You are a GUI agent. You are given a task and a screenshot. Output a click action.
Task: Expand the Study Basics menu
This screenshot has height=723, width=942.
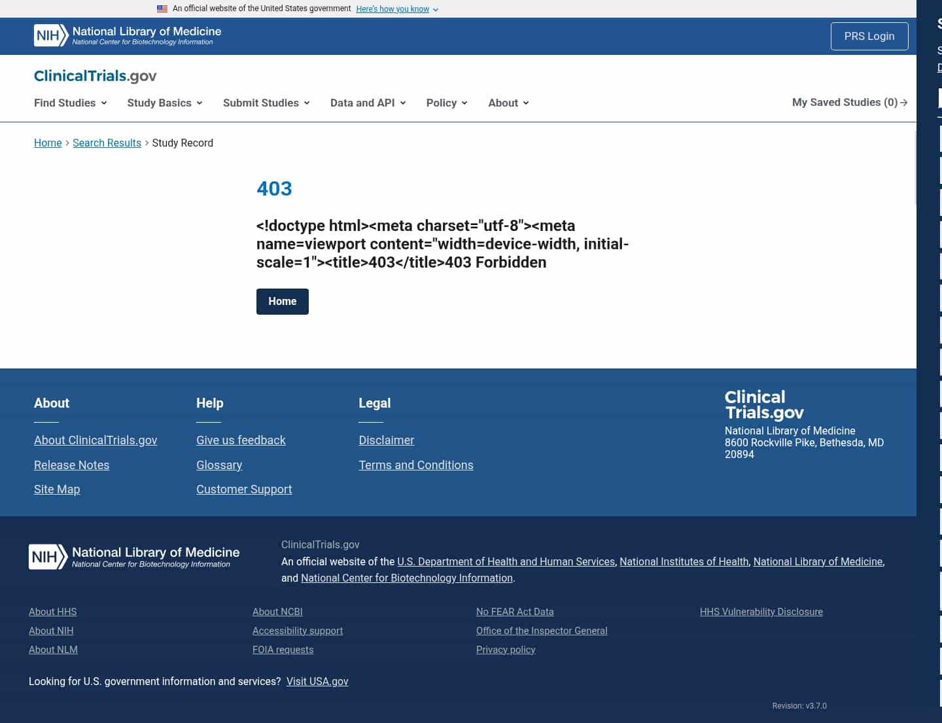coord(165,103)
